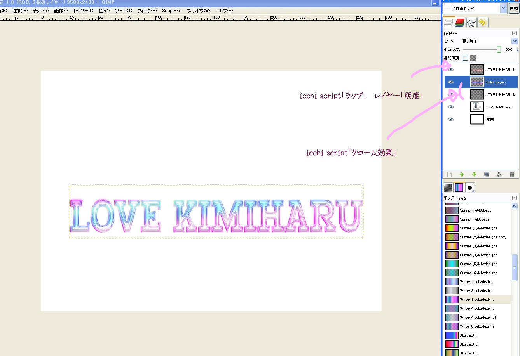
Task: Select the text layer T thumbnail
Action: [x=477, y=107]
